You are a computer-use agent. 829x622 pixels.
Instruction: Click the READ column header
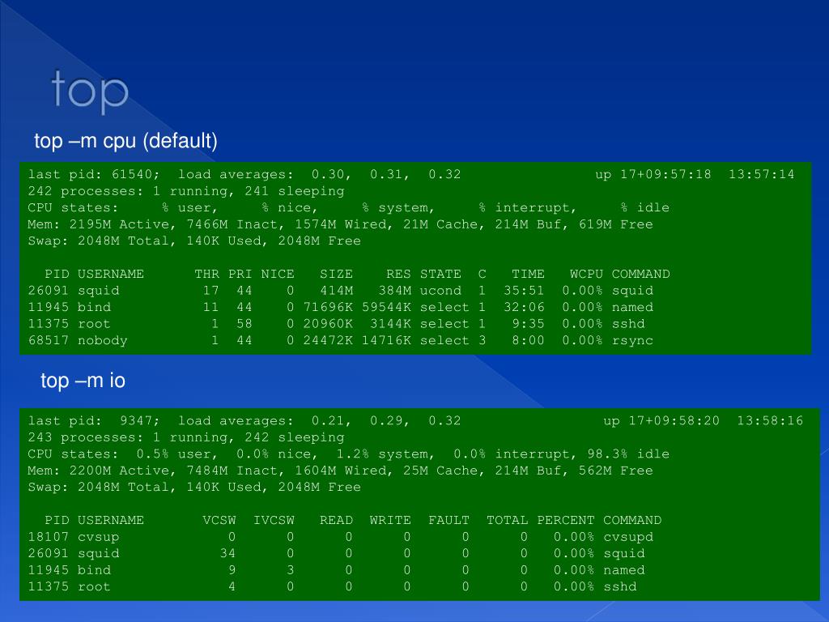tap(336, 521)
